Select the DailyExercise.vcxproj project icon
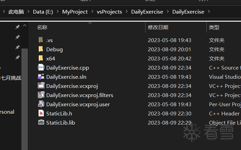 click(x=41, y=86)
